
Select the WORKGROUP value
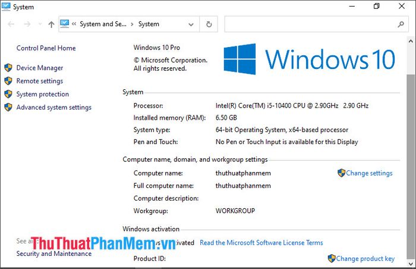235,211
